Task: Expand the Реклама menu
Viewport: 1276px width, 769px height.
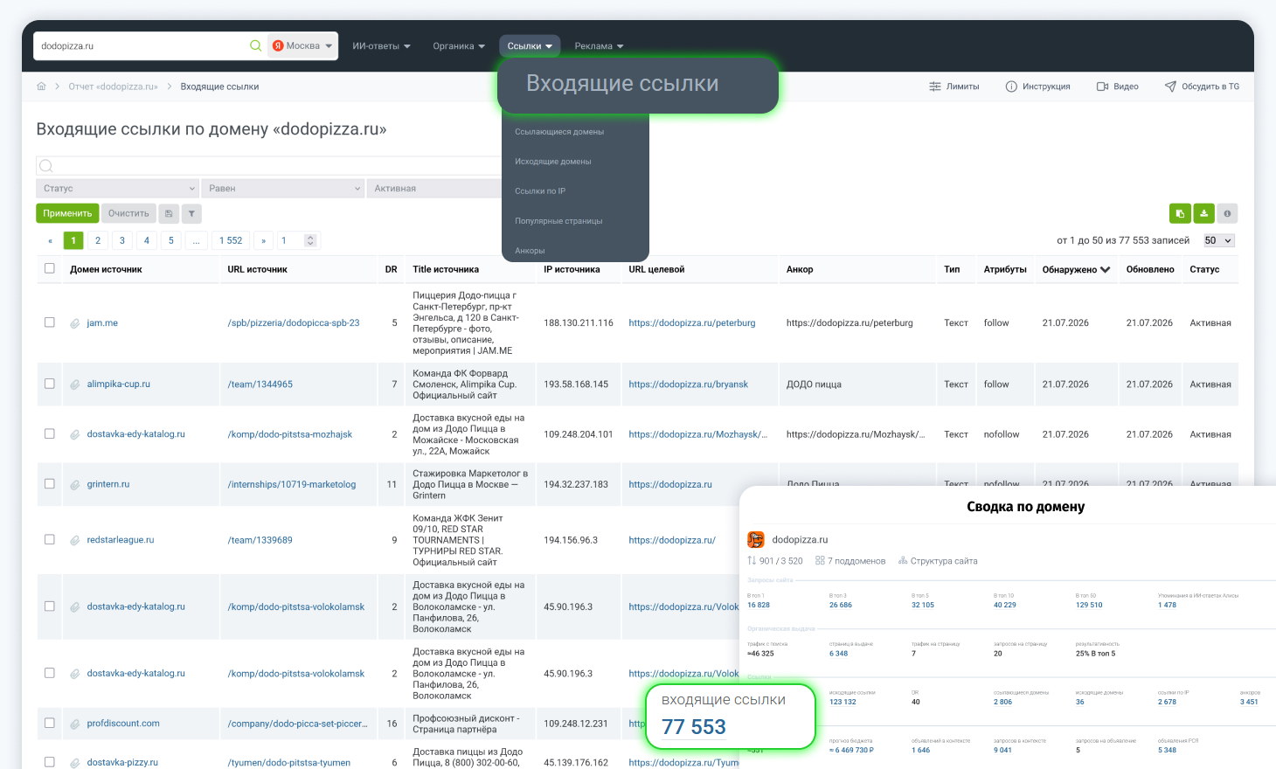Action: point(599,46)
